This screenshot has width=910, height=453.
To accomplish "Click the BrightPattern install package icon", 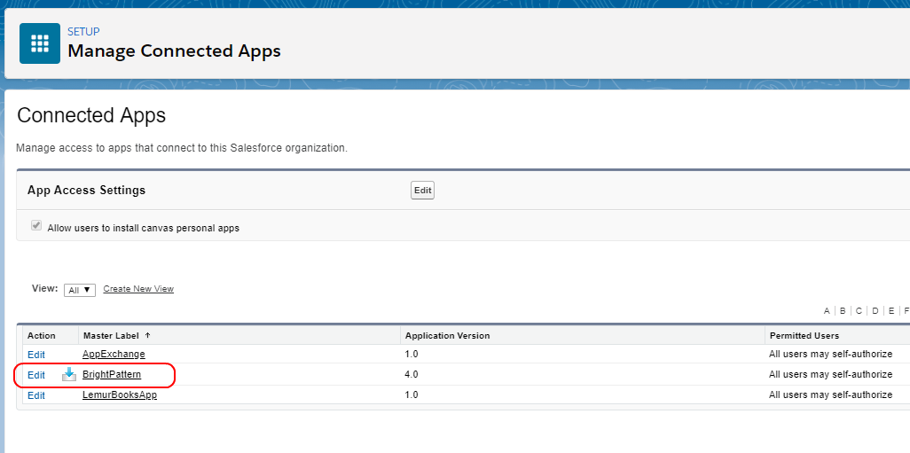I will [x=69, y=375].
